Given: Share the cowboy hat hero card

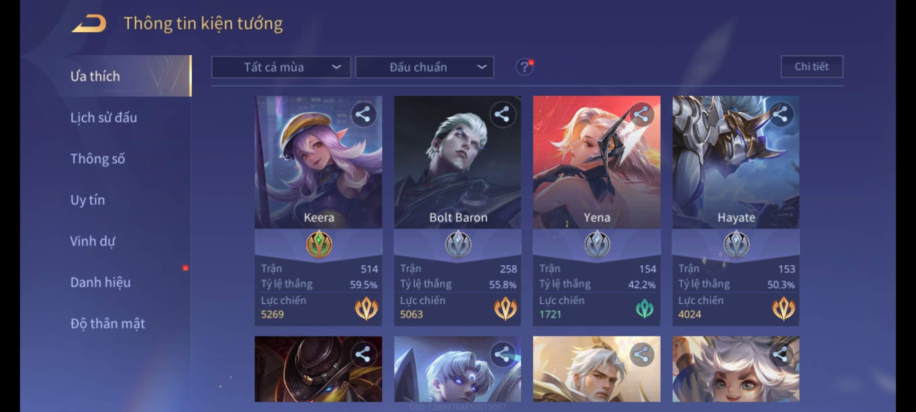Looking at the screenshot, I should click(363, 354).
